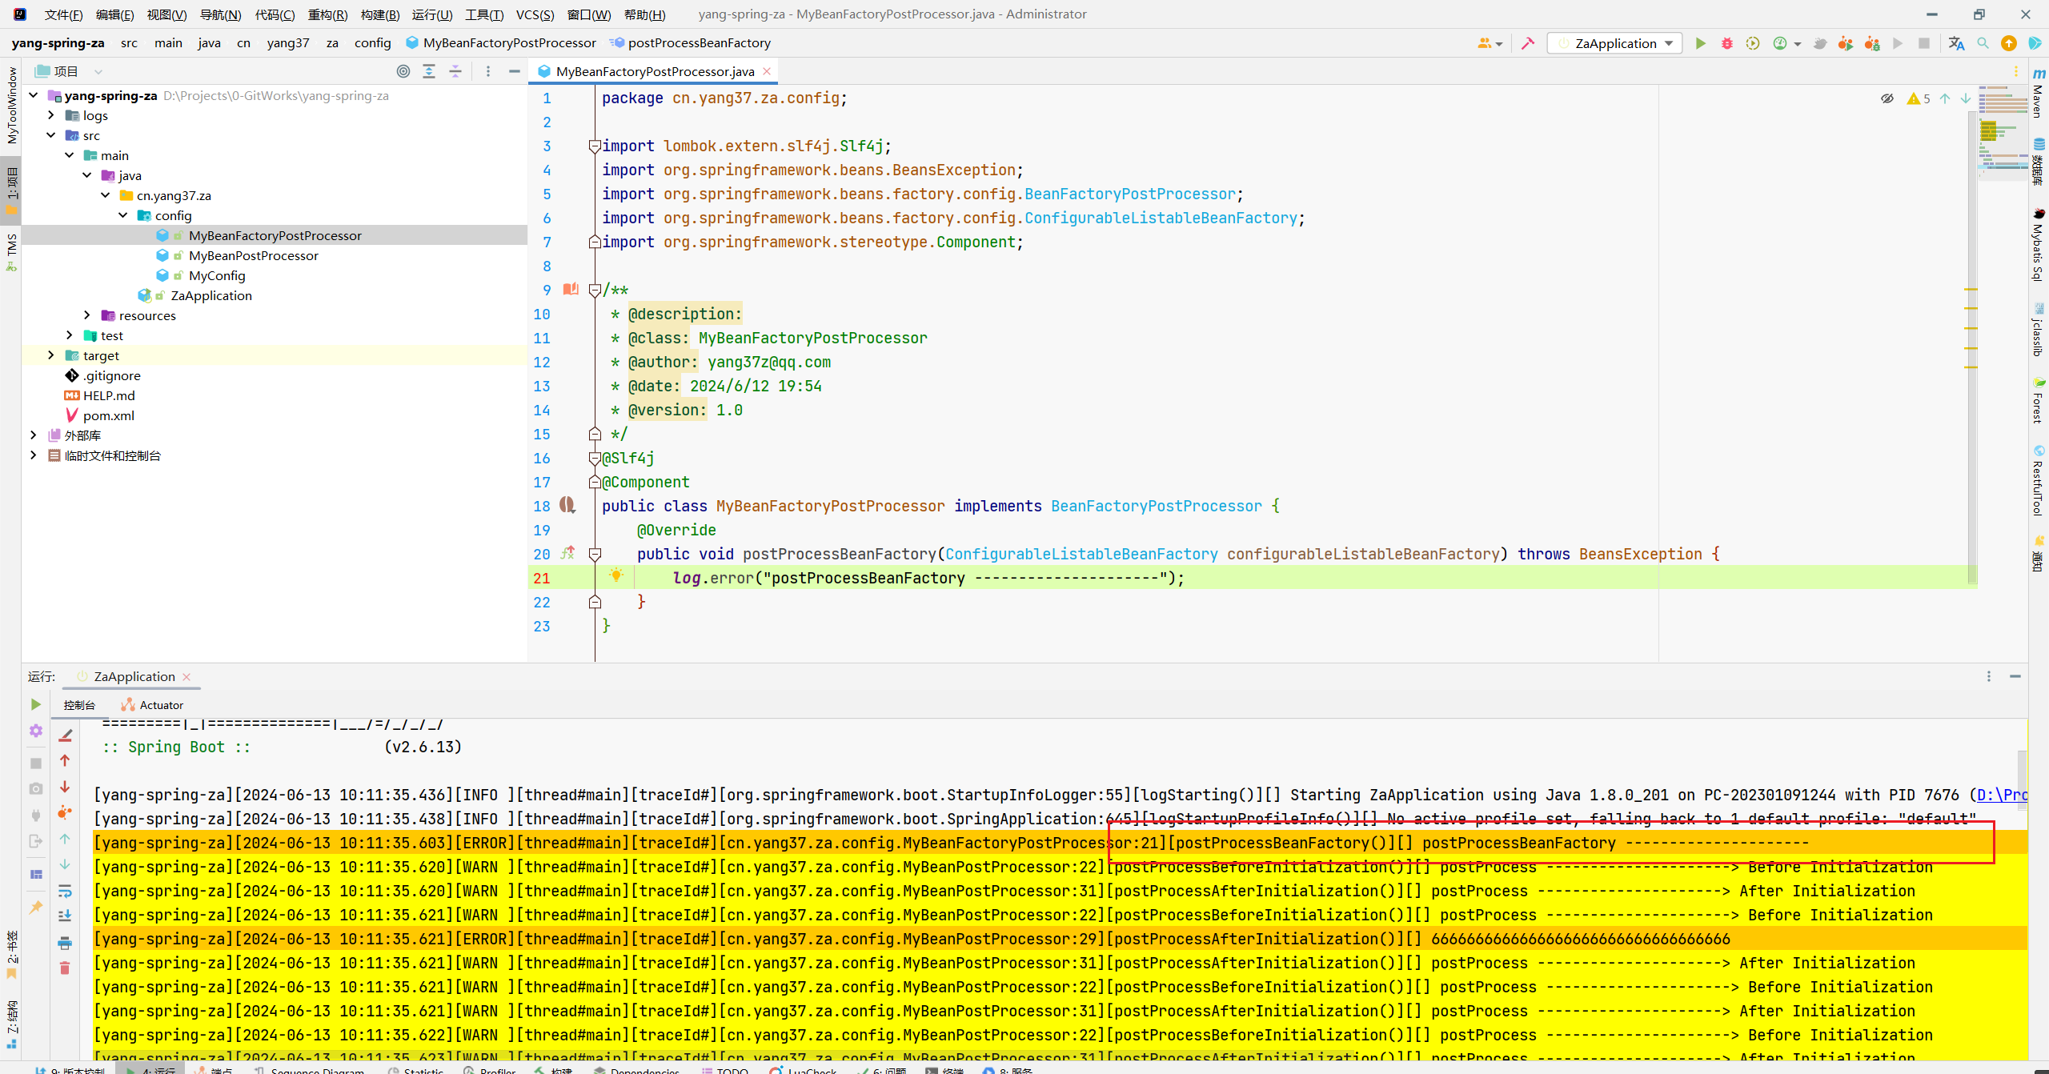
Task: Expand the resources folder
Action: [87, 315]
